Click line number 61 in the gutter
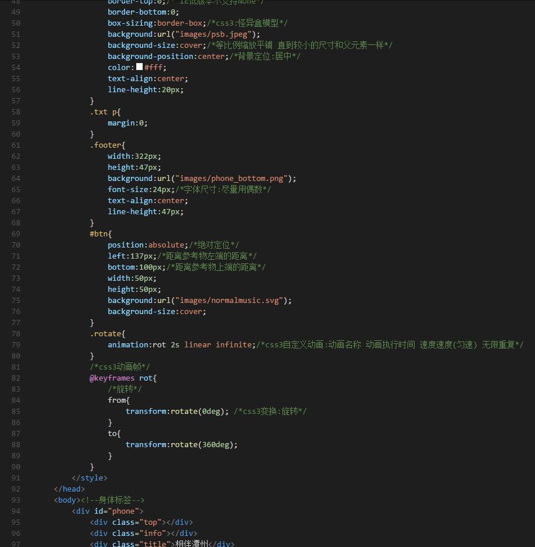This screenshot has height=547, width=535. [16, 145]
